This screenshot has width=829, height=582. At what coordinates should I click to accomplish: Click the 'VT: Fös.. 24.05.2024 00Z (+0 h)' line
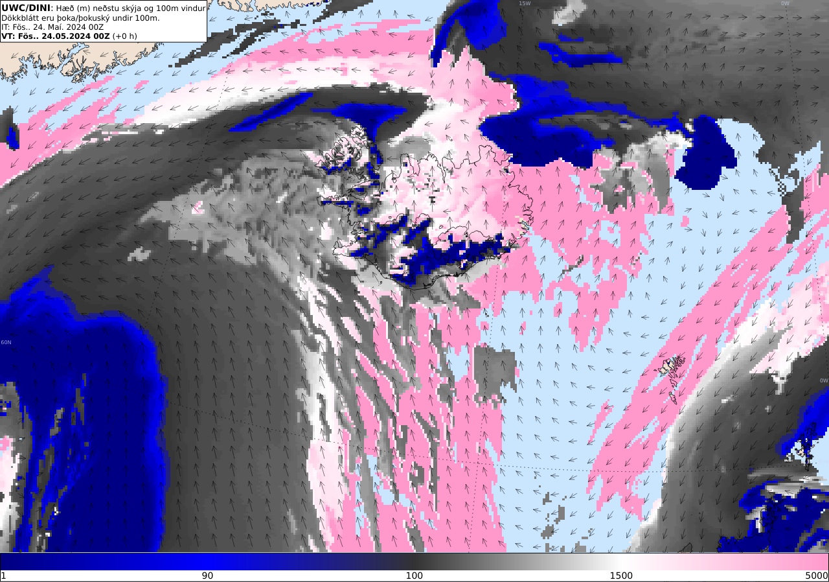click(69, 36)
